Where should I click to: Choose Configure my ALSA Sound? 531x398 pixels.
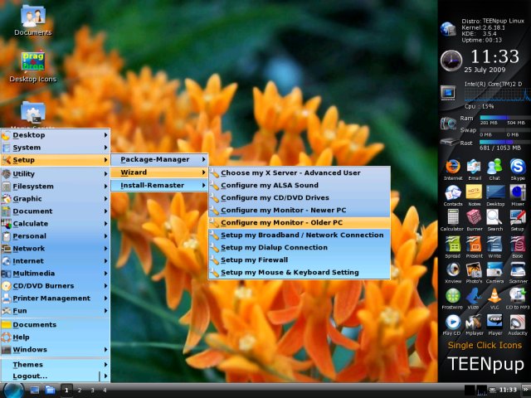[300, 185]
